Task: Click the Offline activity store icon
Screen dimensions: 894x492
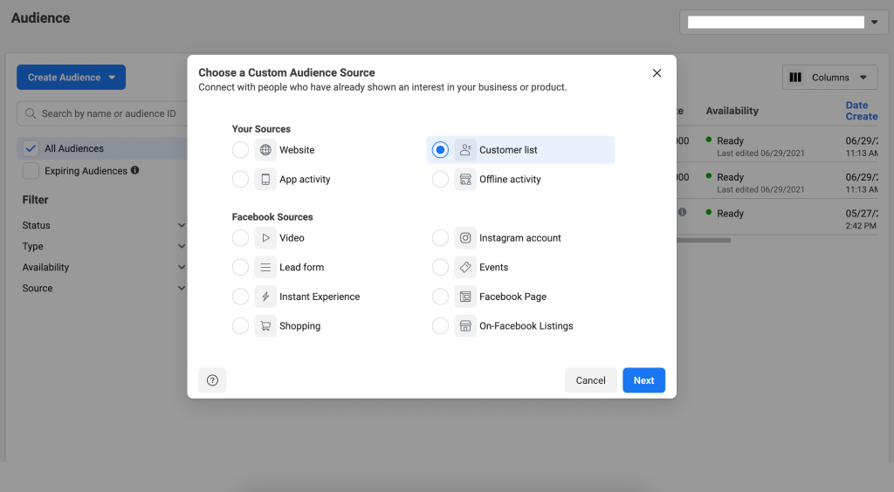Action: (465, 180)
